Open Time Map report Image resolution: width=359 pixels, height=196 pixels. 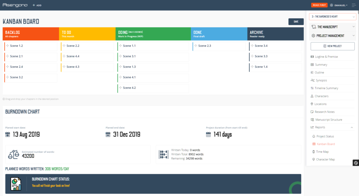click(x=323, y=152)
